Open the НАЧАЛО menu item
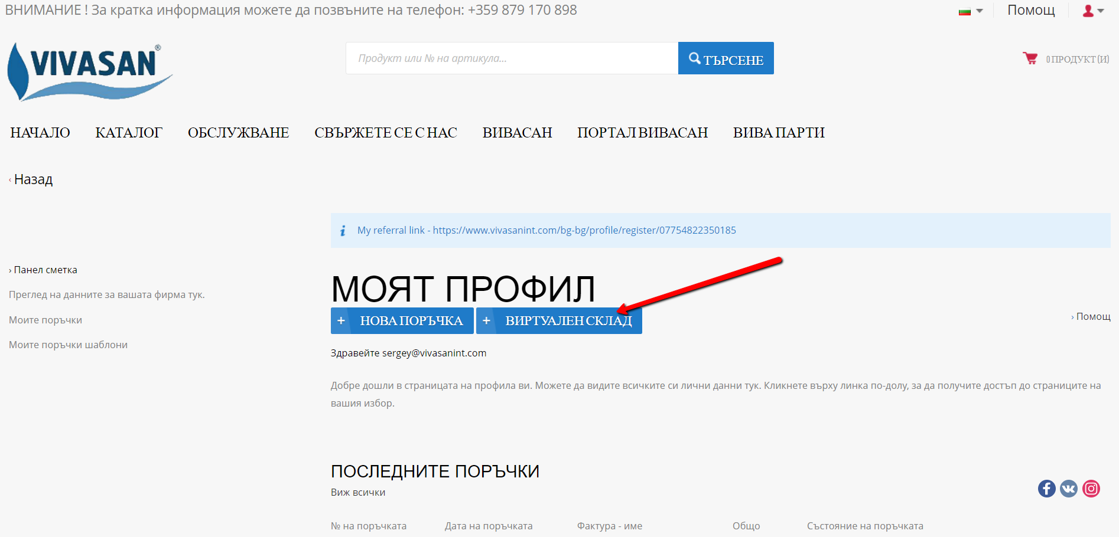The width and height of the screenshot is (1119, 537). point(40,133)
